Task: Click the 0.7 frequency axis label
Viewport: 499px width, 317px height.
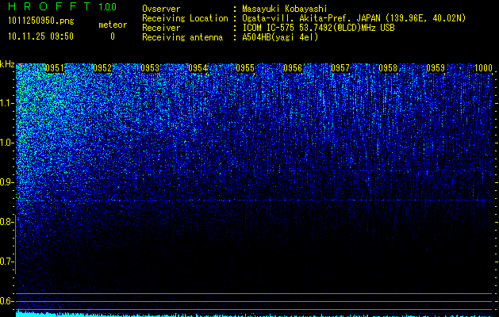Action: click(7, 262)
